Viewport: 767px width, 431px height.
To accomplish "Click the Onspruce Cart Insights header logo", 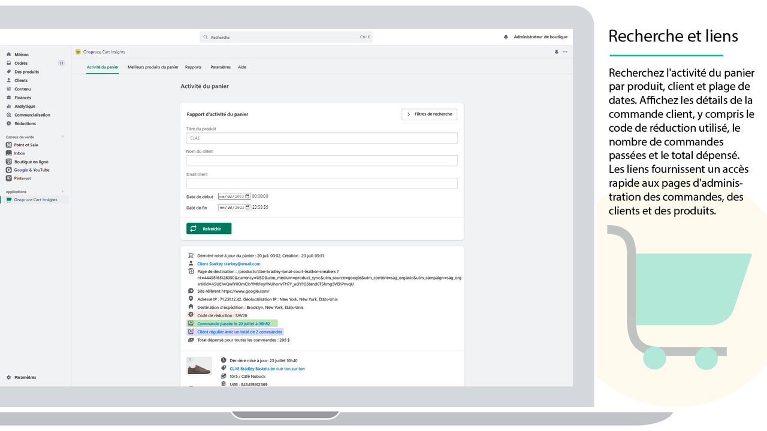I will (x=78, y=52).
